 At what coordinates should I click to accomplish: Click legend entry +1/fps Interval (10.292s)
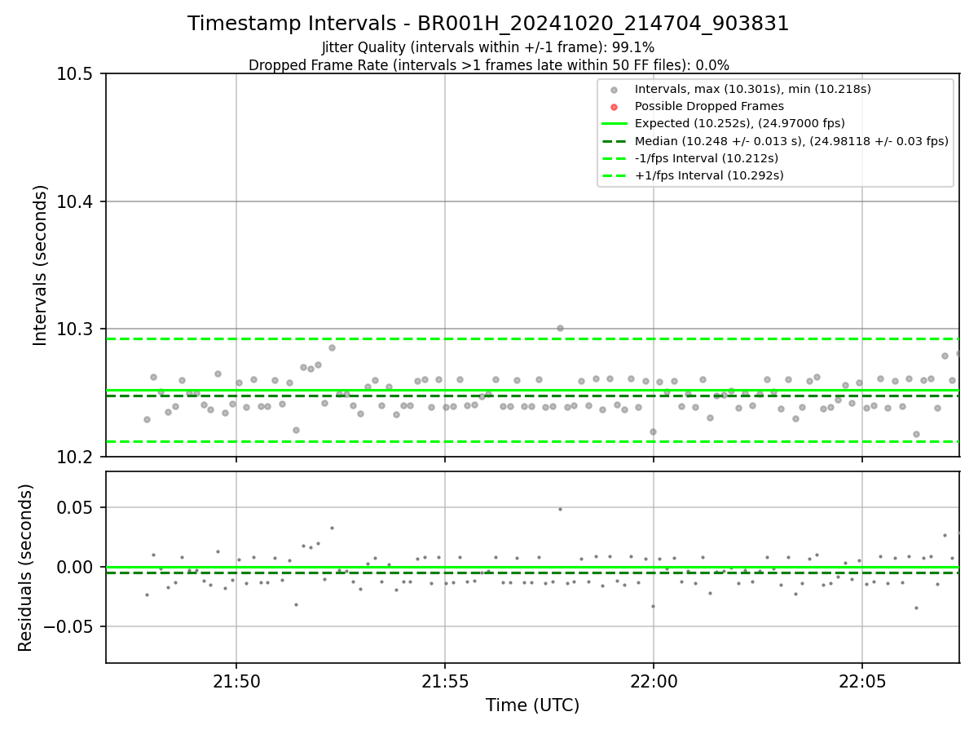pos(709,175)
